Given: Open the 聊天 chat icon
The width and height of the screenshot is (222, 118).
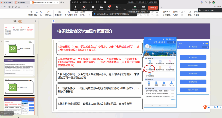Looking at the screenshot, I should 109,7.
